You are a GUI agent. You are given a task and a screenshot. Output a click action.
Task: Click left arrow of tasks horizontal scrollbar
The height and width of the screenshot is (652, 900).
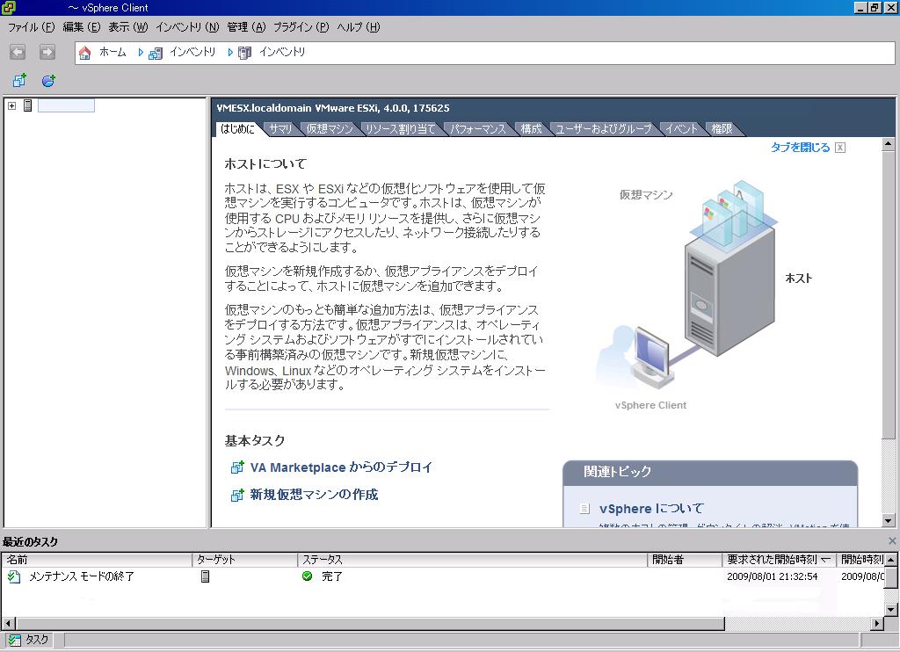tap(8, 623)
